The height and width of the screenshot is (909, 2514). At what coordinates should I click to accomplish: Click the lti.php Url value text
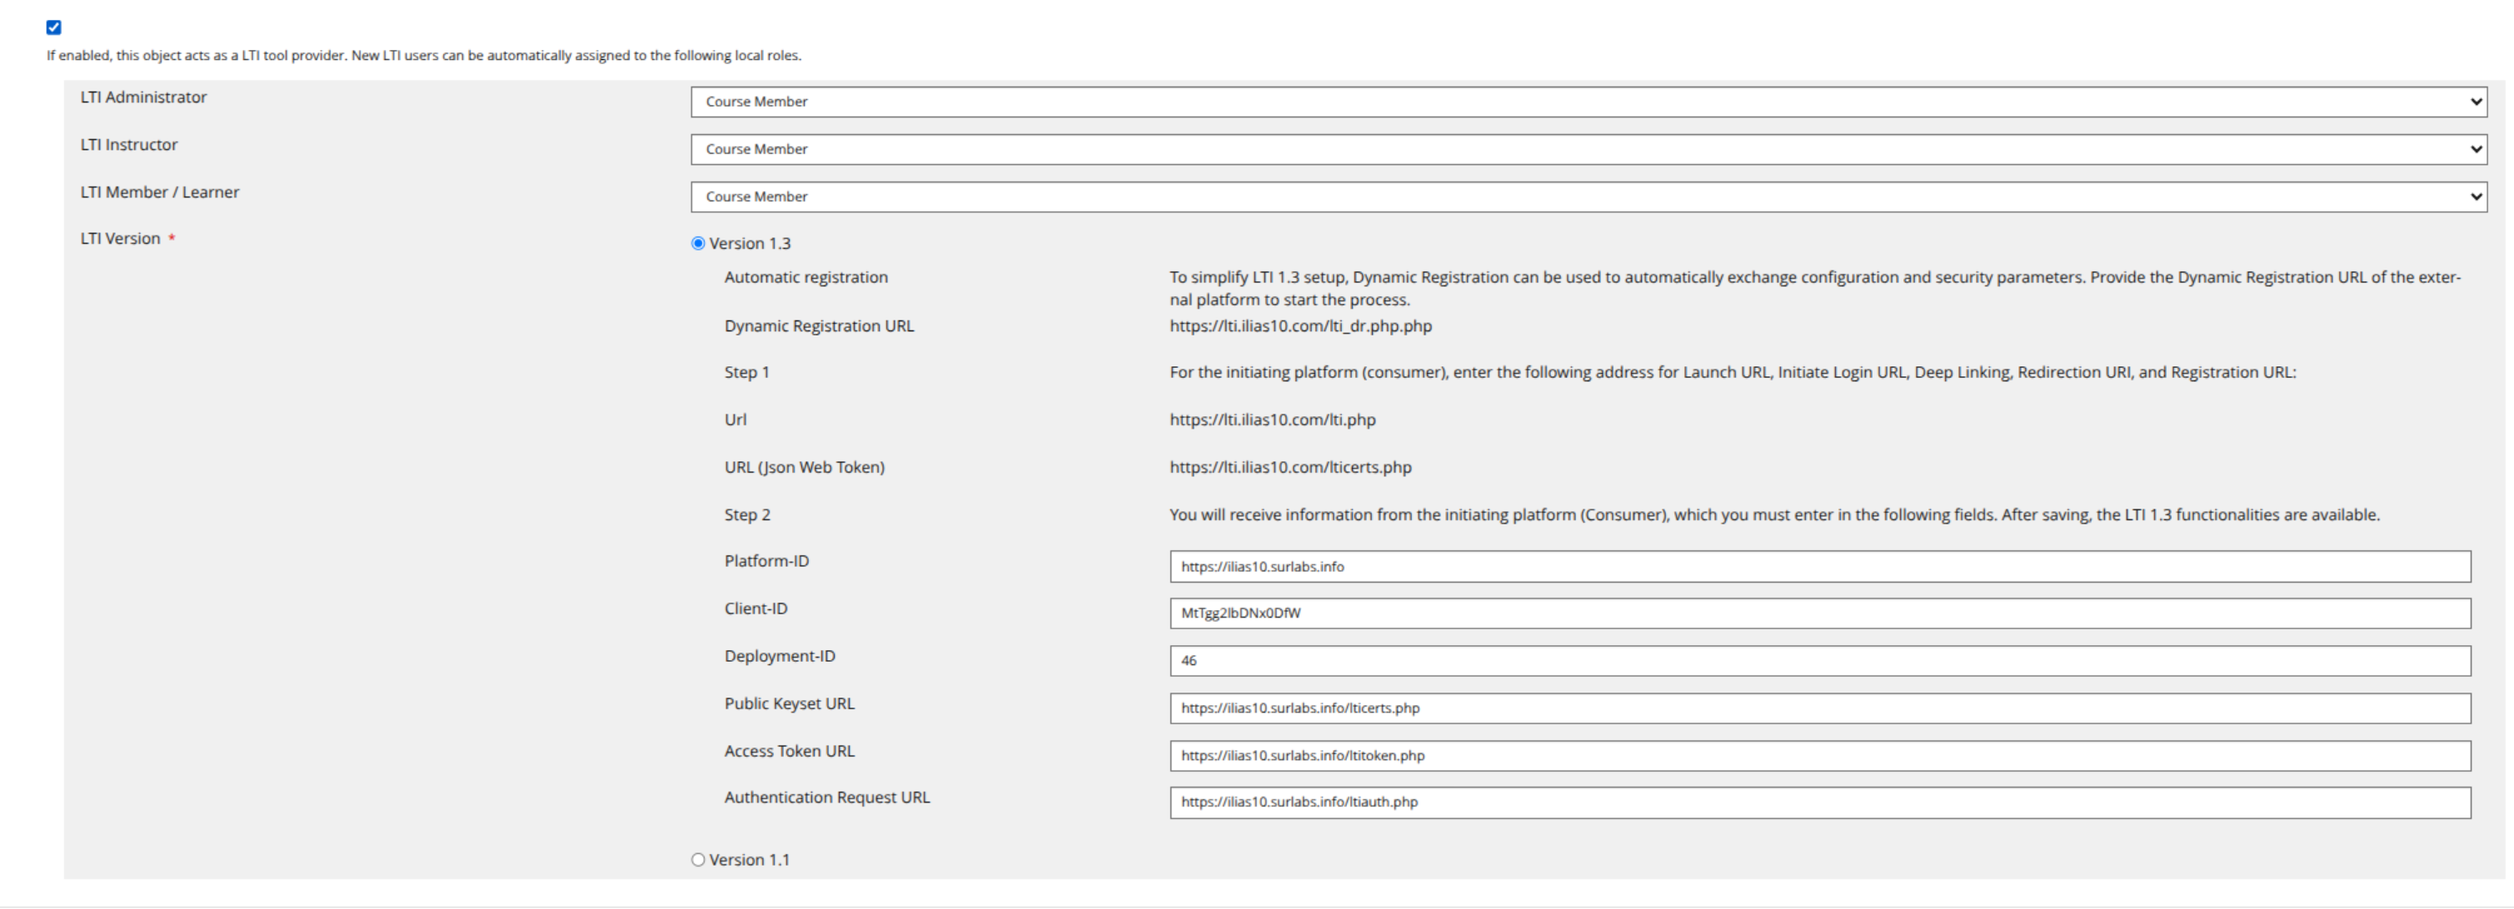[1272, 420]
